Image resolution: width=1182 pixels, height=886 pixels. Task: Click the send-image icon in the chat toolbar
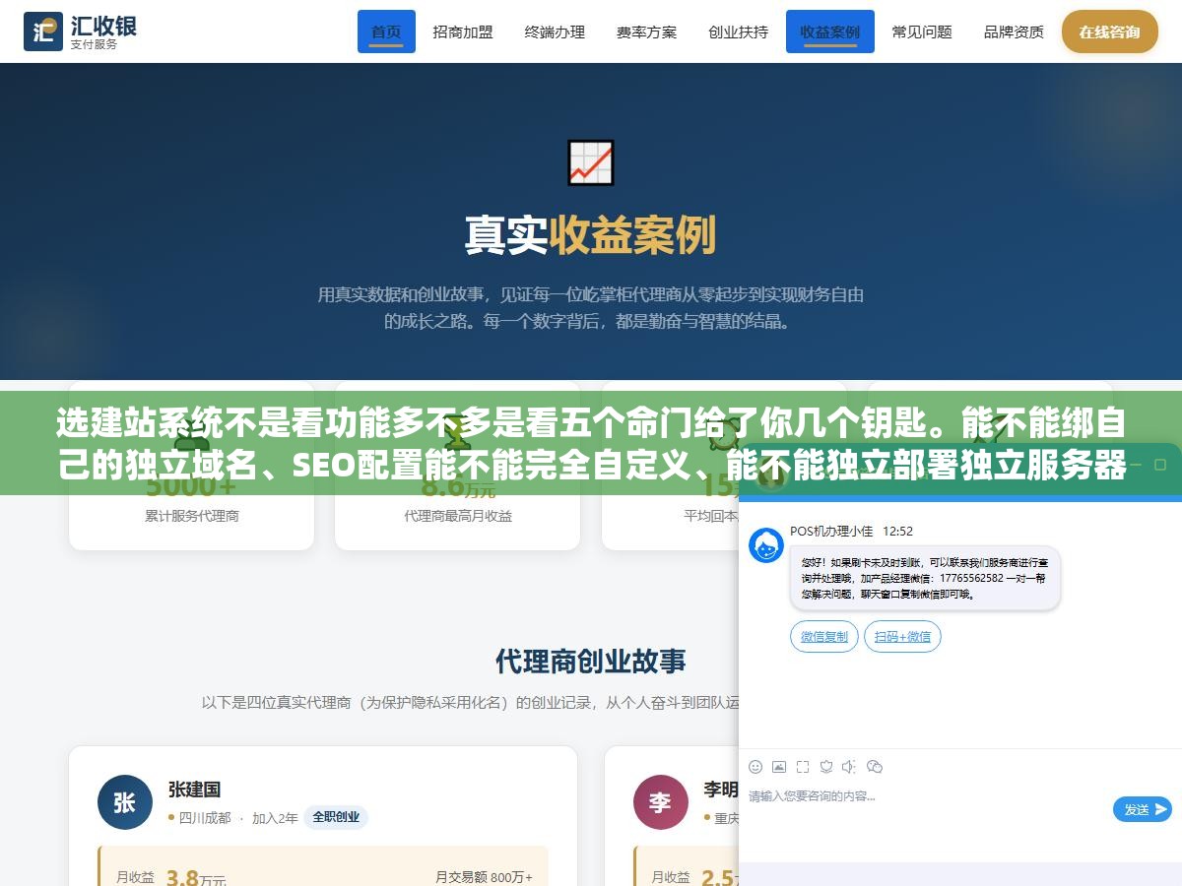779,766
